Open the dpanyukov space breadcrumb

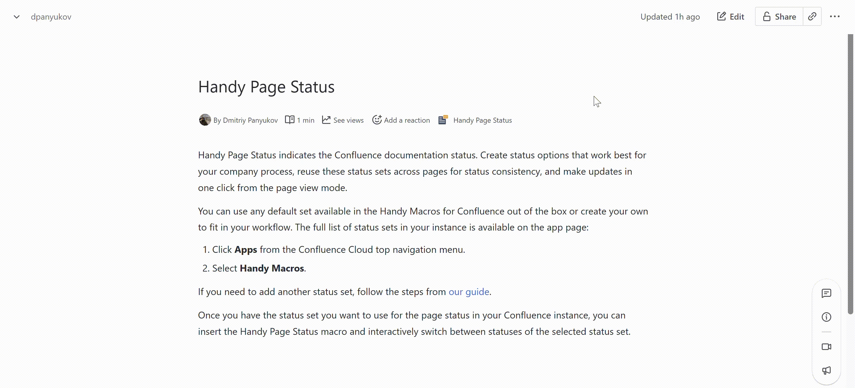[51, 17]
